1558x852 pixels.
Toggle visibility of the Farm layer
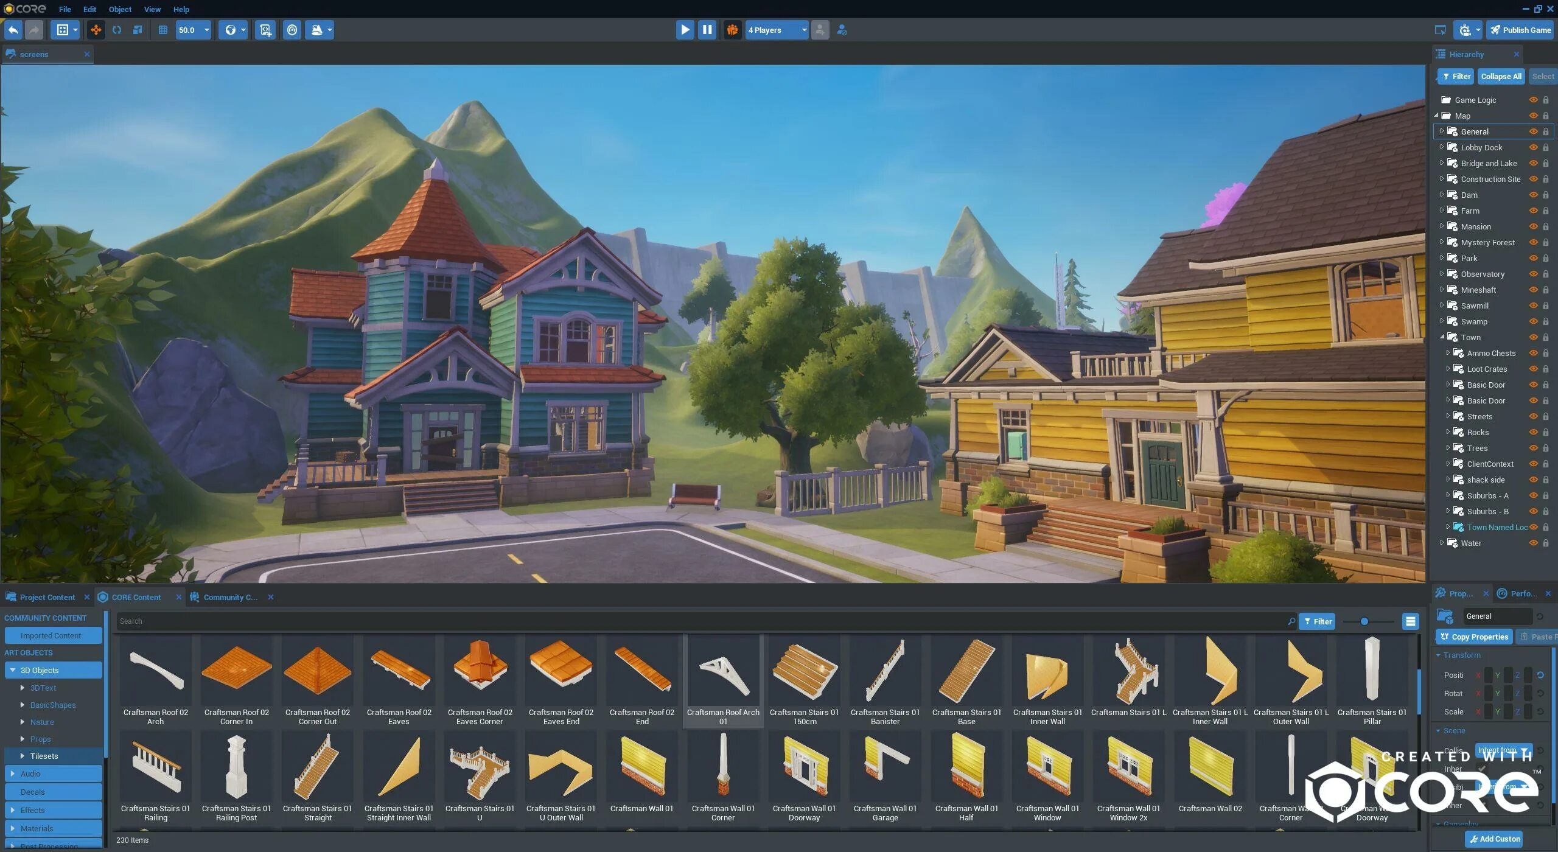point(1533,210)
